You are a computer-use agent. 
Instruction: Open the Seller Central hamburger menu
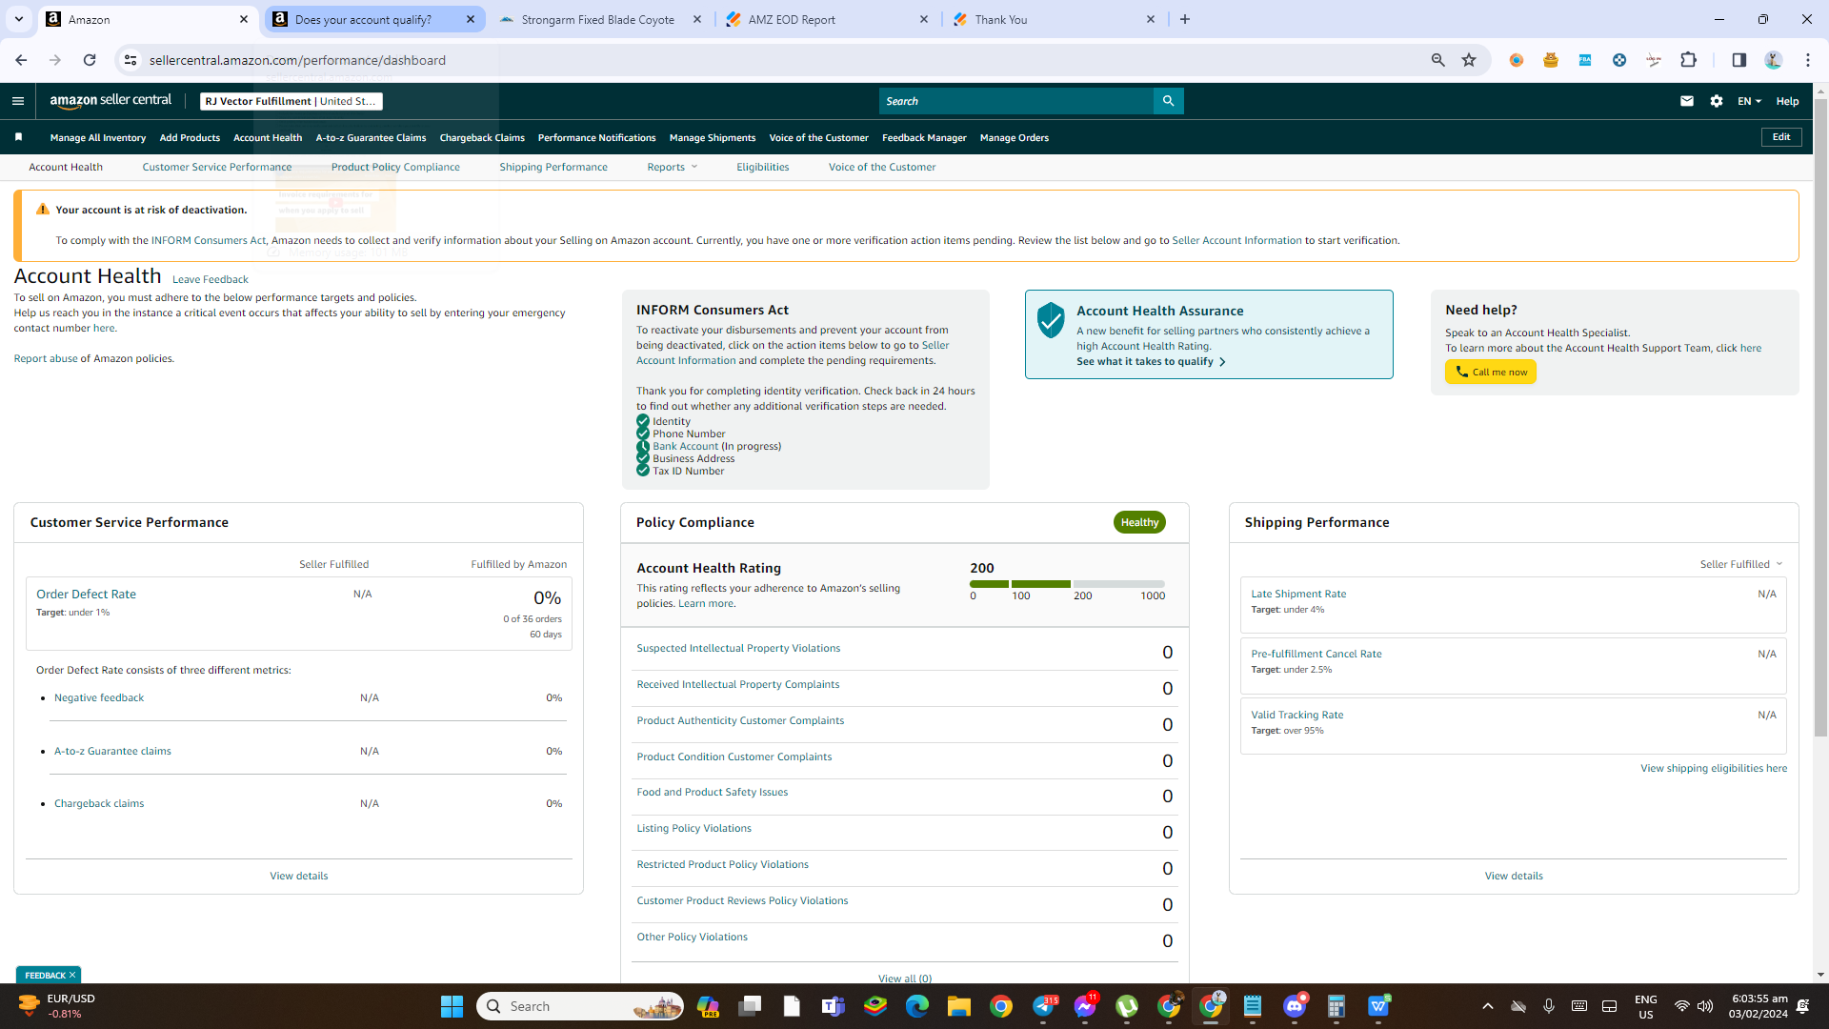coord(18,101)
